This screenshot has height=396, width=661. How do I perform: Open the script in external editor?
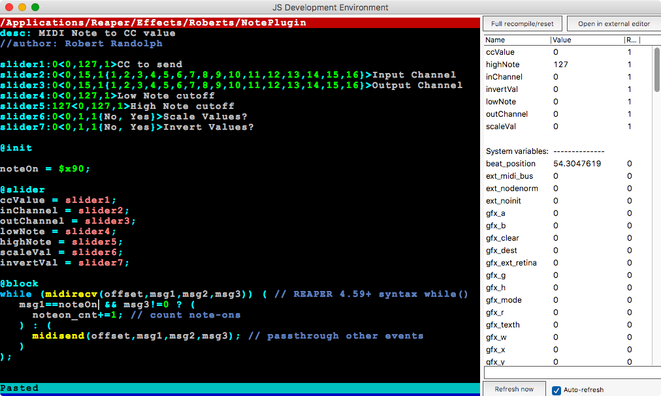(x=613, y=23)
